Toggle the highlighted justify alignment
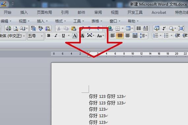This screenshot has height=125, width=188. [120, 36]
